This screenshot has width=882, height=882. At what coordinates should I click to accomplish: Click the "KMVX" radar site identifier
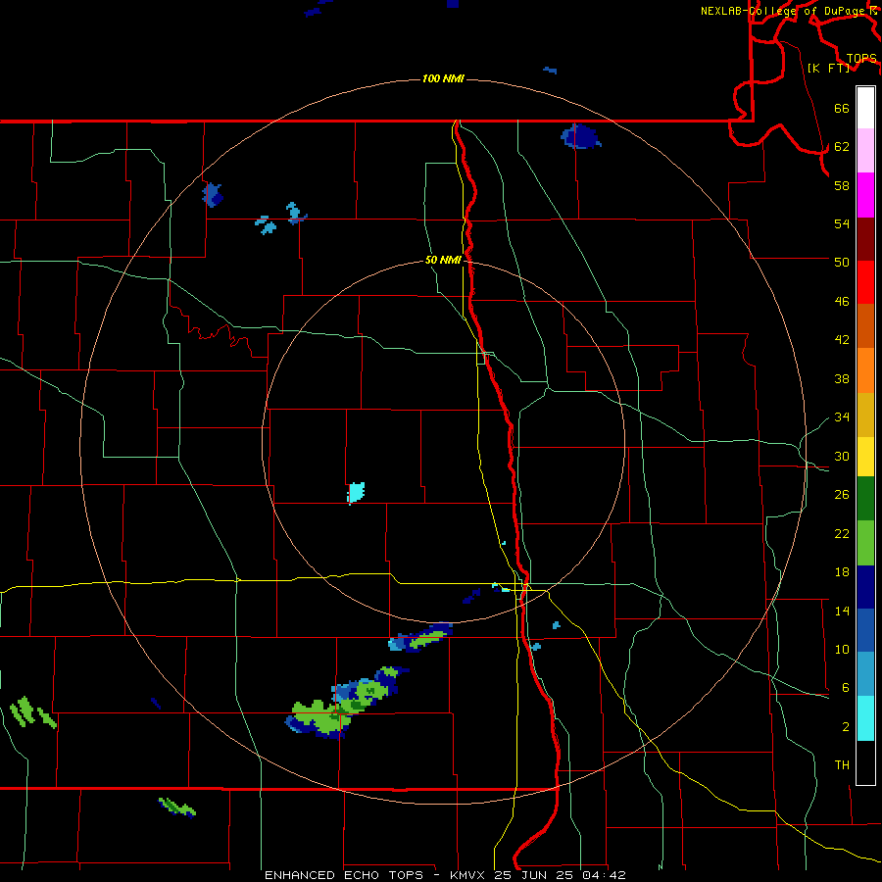point(466,875)
